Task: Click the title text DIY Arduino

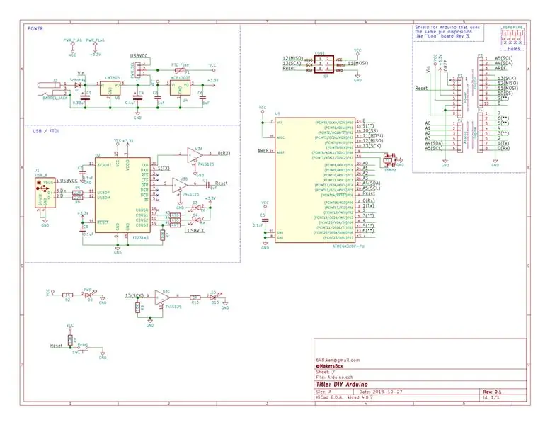Action: point(342,385)
